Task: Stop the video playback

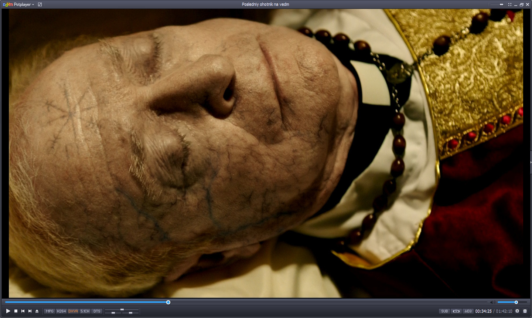Action: pyautogui.click(x=16, y=311)
